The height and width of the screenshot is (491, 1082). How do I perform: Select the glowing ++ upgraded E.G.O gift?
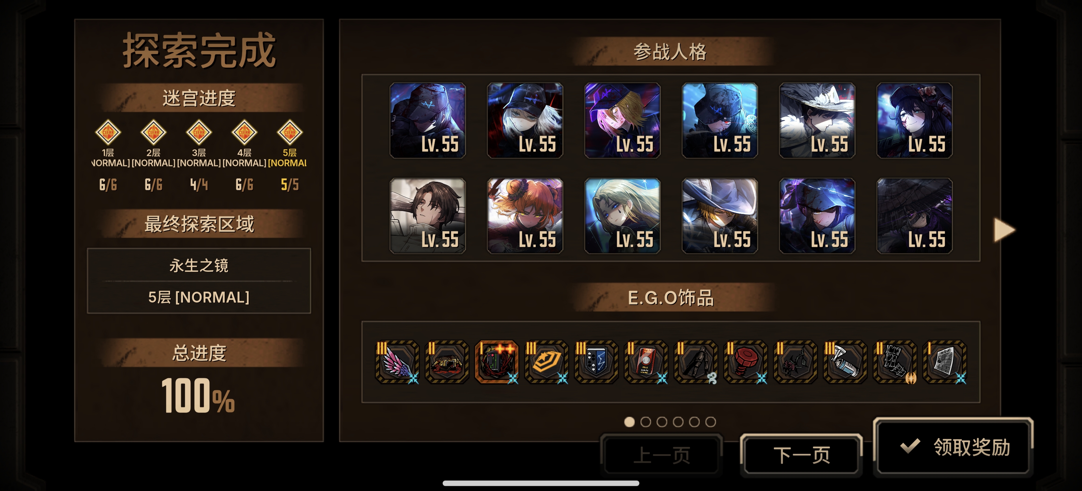497,362
